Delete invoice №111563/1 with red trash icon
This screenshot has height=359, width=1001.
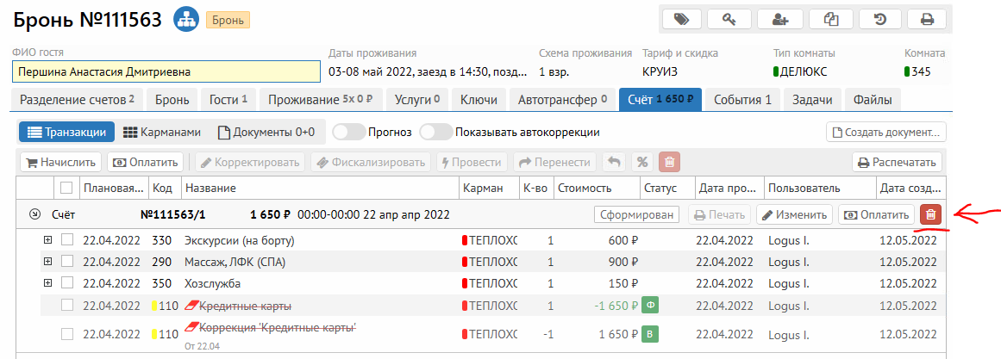tap(931, 215)
